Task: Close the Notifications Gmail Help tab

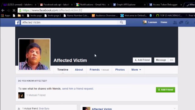Action: (108, 5)
